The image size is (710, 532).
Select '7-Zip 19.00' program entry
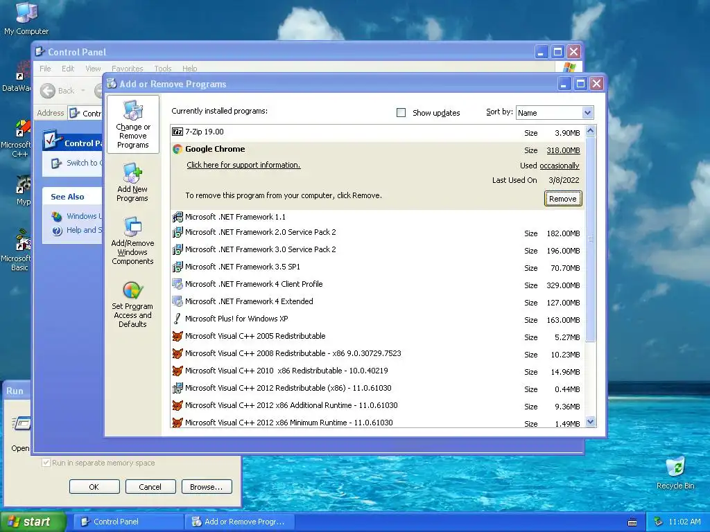pos(377,132)
